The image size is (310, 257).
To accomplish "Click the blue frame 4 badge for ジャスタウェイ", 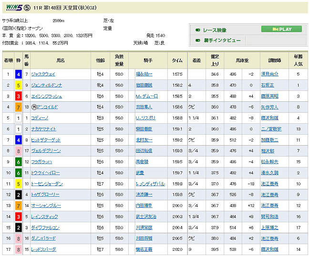I will point(18,74).
